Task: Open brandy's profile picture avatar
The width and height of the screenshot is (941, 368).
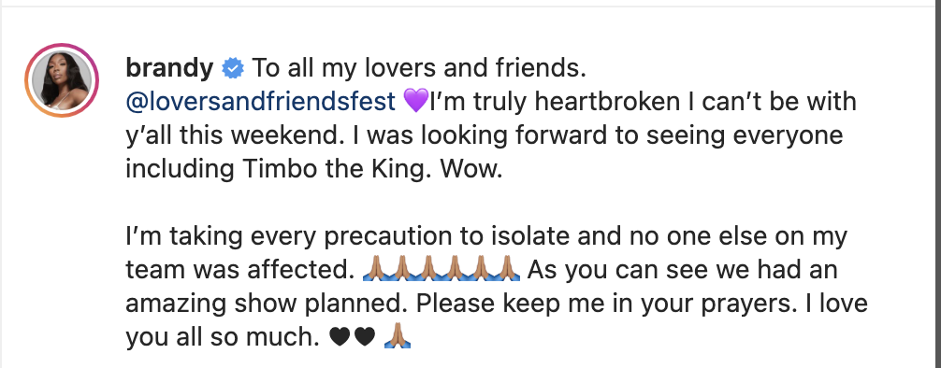Action: pos(62,80)
